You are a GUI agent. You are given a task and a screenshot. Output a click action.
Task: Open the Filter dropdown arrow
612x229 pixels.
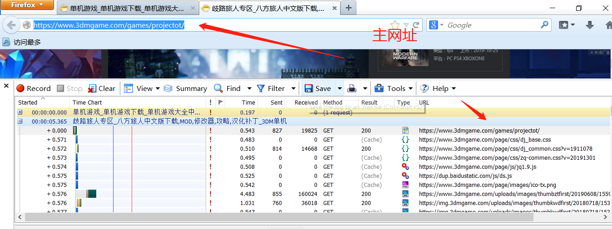pos(293,88)
